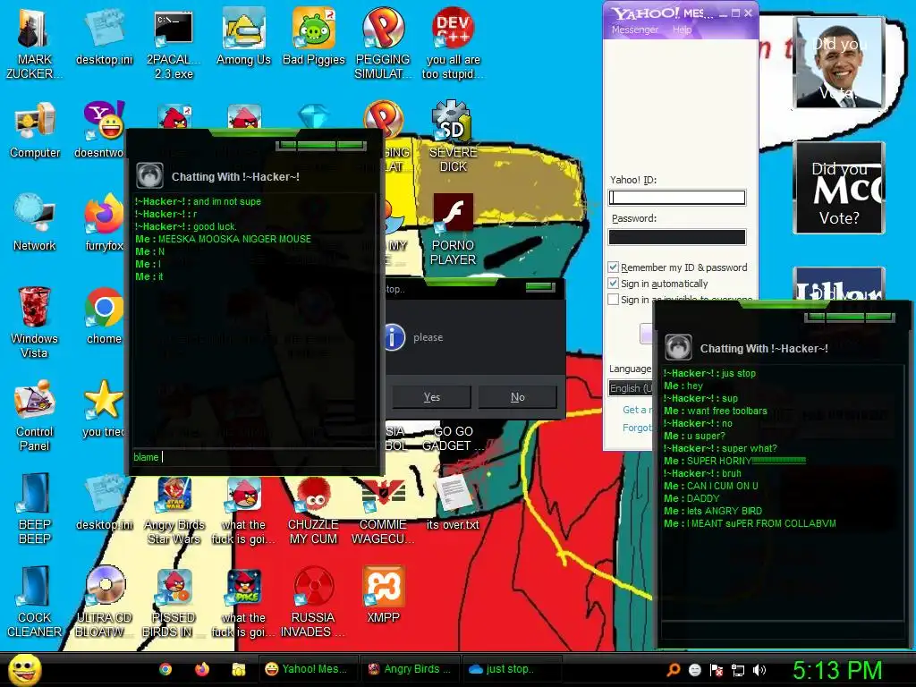Screen dimensions: 916x687
Task: Open the RUSSIA INVADES... icon
Action: coord(313,602)
